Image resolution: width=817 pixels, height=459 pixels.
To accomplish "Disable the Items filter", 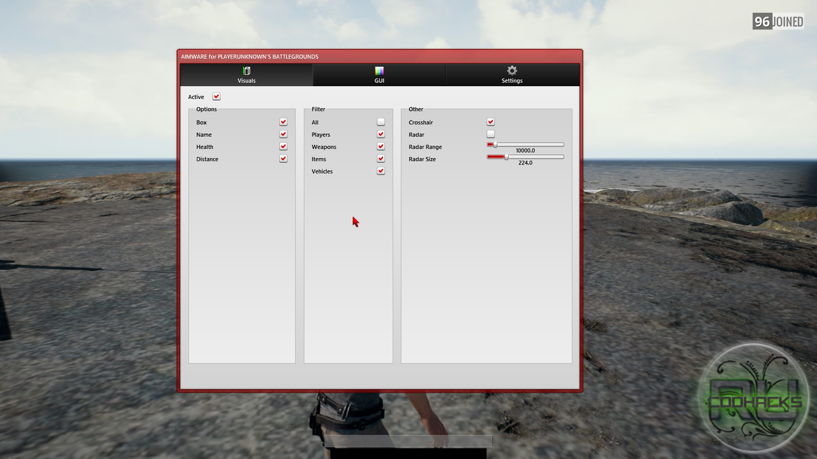I will click(x=381, y=159).
